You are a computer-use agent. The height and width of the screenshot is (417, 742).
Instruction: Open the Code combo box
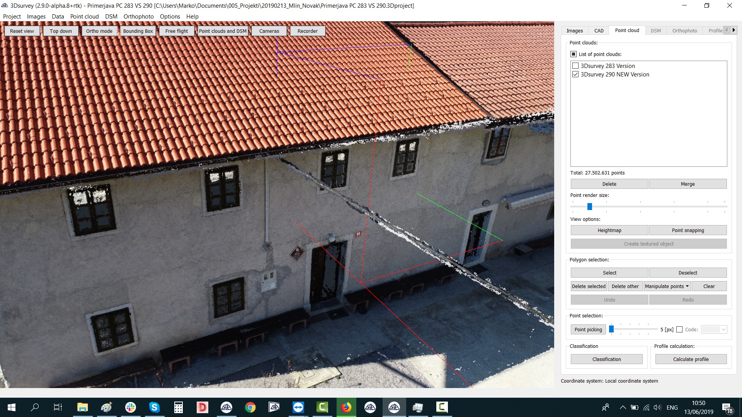[x=714, y=330]
